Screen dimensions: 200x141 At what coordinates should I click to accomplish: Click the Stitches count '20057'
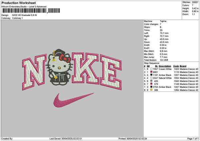pos(195,2)
